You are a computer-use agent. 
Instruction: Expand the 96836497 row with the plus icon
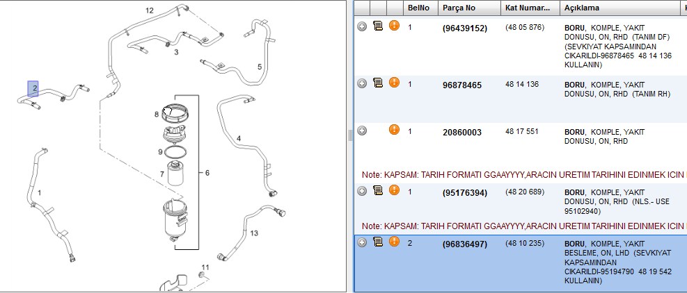pos(362,242)
